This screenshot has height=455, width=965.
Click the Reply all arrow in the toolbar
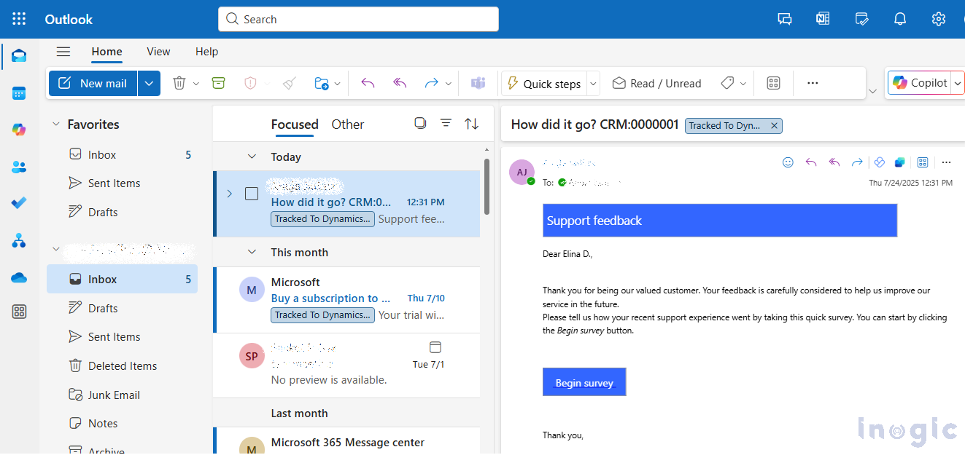click(x=399, y=84)
